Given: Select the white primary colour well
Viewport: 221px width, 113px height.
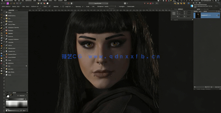Looking at the screenshot, I should point(8,96).
